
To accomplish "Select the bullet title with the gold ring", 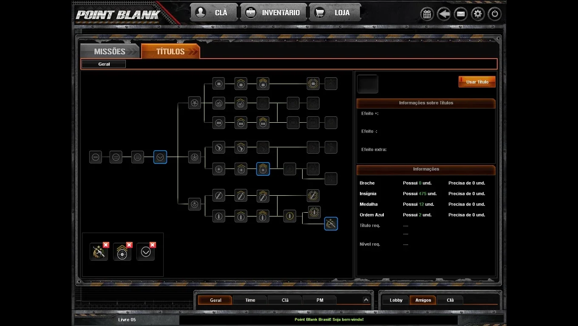I will (x=290, y=216).
